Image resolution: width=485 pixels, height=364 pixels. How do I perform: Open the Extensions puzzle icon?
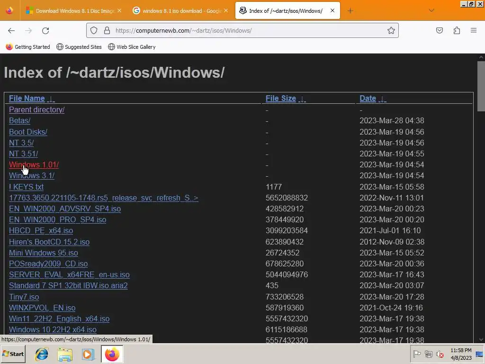coord(457,30)
